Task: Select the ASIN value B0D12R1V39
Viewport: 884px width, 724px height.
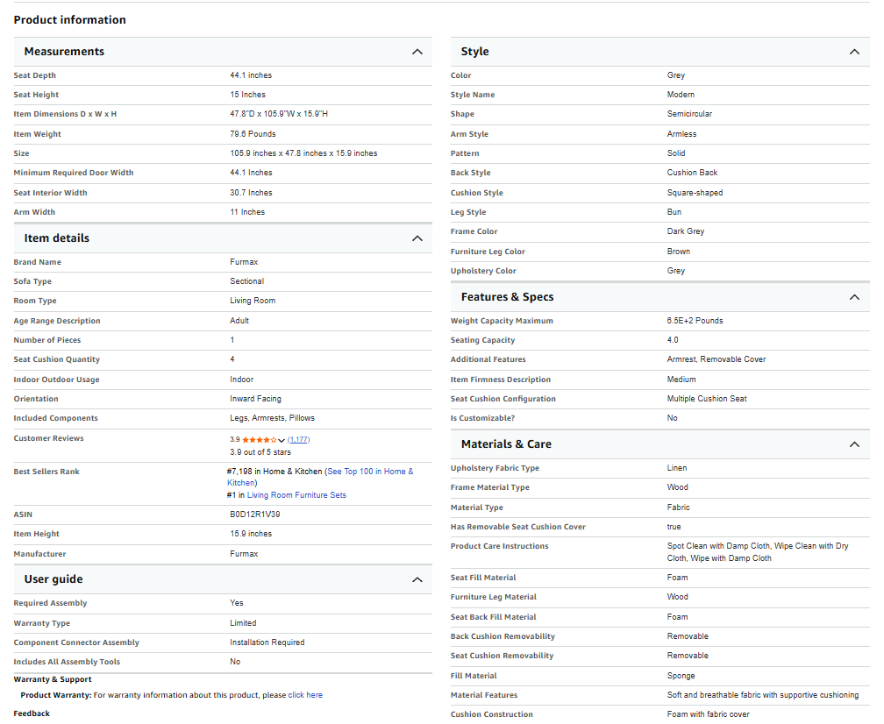Action: pyautogui.click(x=257, y=514)
